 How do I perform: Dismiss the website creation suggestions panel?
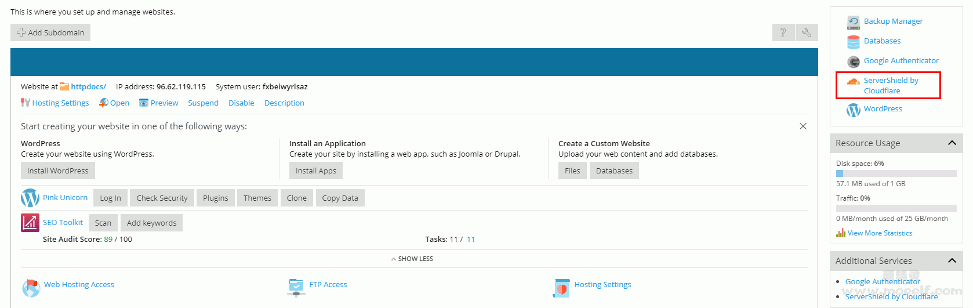[x=803, y=126]
